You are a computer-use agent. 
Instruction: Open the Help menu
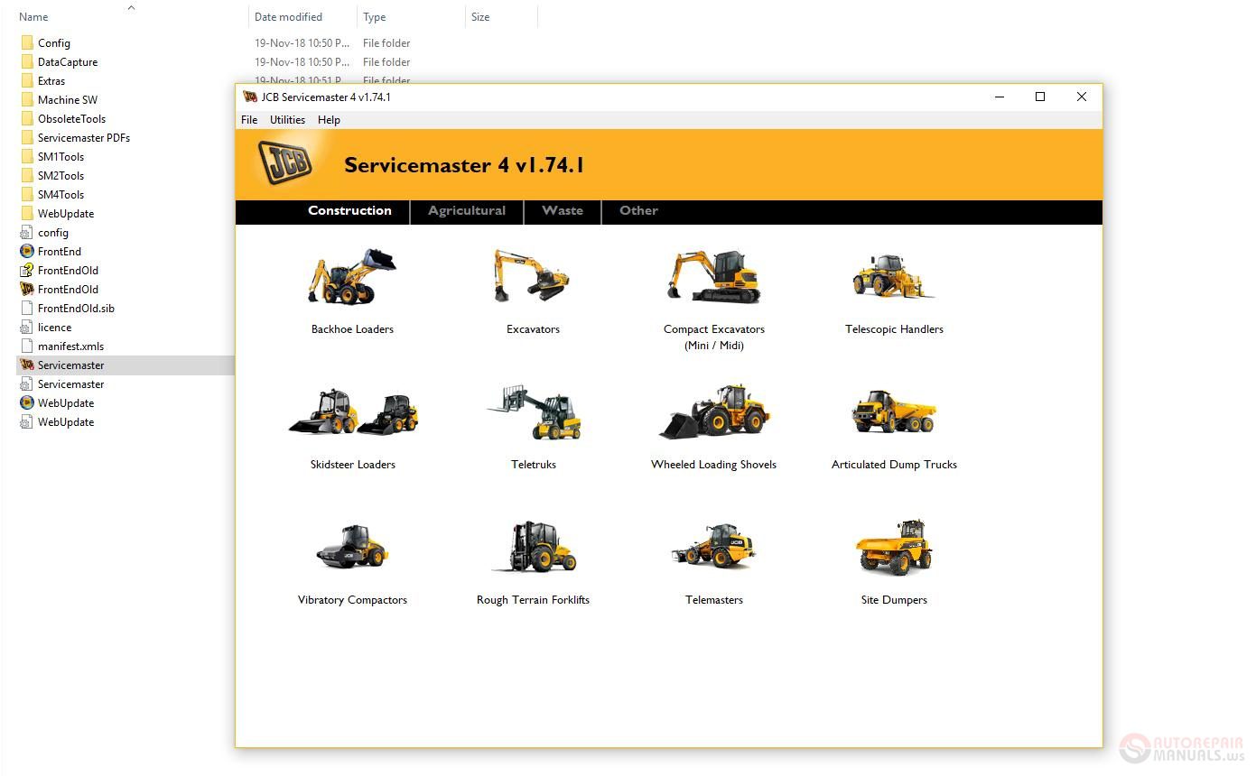(329, 119)
